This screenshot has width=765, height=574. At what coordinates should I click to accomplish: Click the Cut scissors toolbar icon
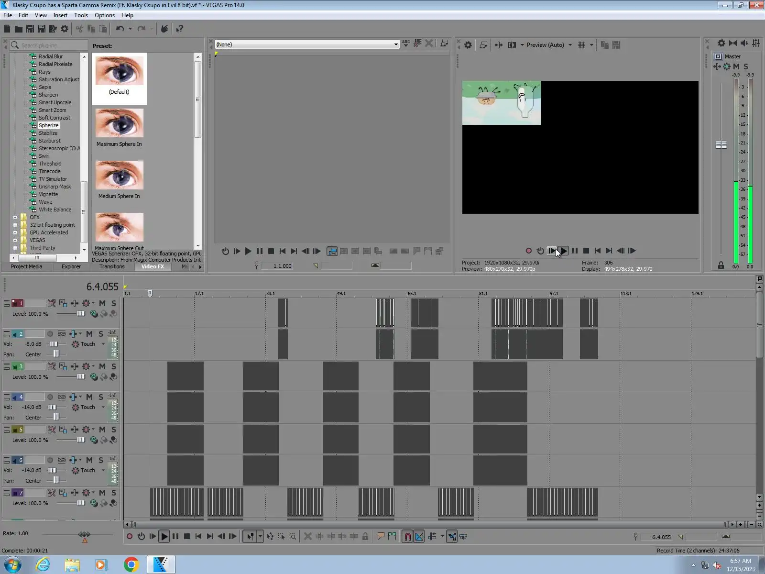pos(79,29)
